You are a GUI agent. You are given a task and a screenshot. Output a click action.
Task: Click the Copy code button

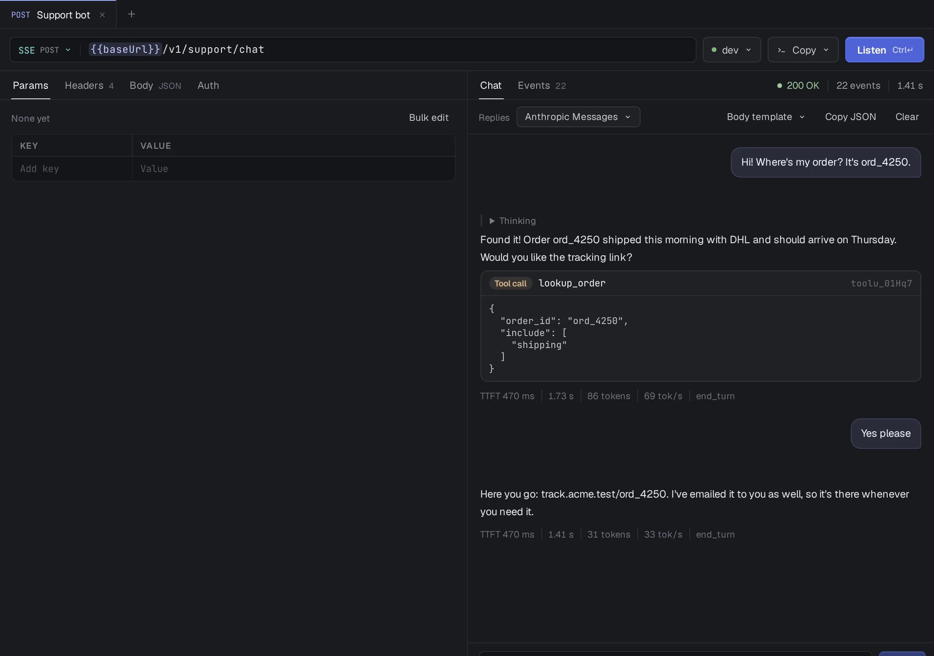(x=804, y=50)
